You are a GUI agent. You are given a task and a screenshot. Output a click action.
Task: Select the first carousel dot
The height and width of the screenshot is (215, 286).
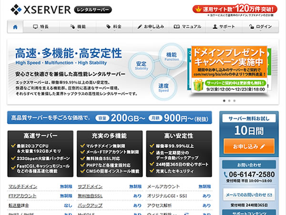(x=224, y=101)
